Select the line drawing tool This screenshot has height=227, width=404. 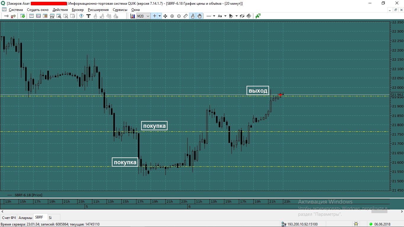pos(209,16)
